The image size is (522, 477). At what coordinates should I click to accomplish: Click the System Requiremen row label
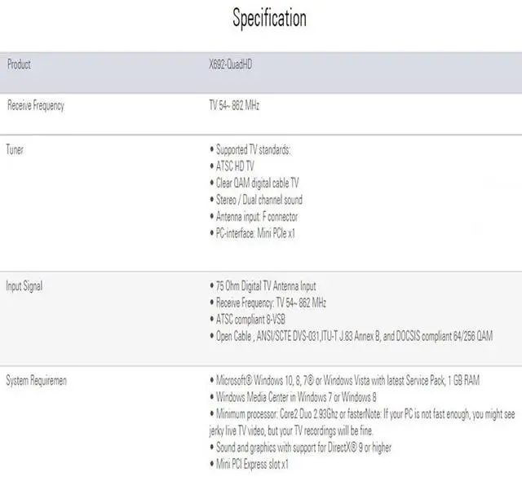tap(36, 380)
